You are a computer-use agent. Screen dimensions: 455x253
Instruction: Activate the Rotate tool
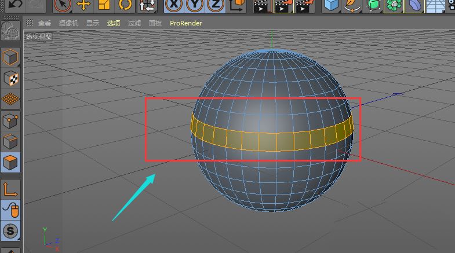coord(125,5)
